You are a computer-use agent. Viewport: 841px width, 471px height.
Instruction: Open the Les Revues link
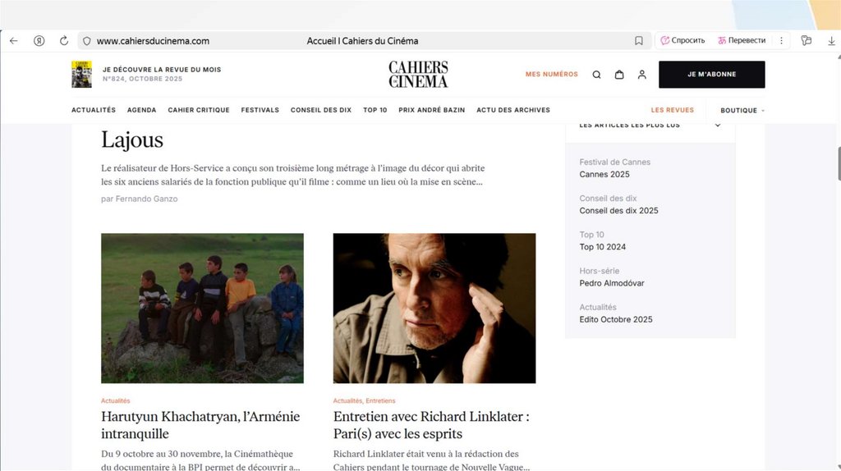(x=672, y=110)
